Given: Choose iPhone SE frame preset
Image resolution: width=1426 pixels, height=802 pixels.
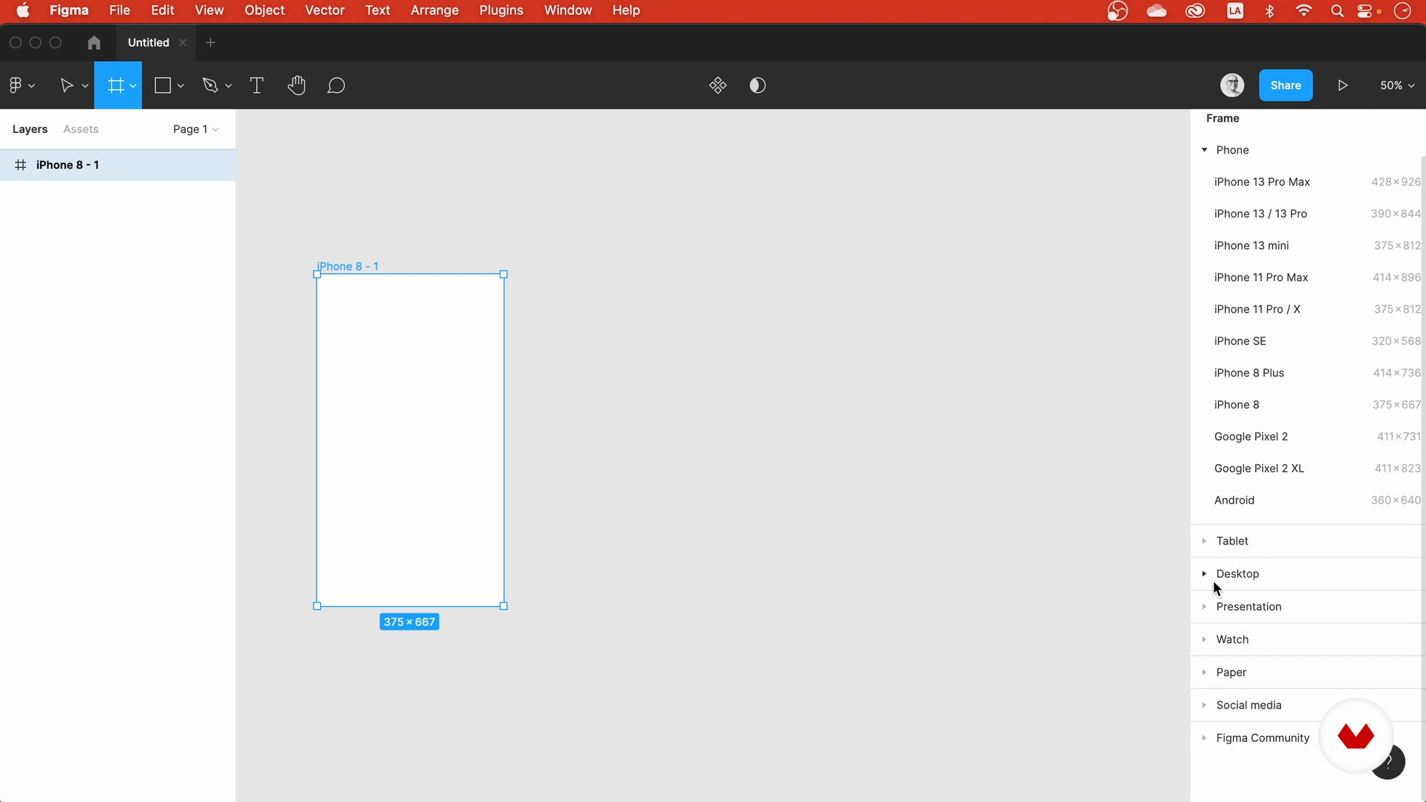Looking at the screenshot, I should pos(1307,342).
